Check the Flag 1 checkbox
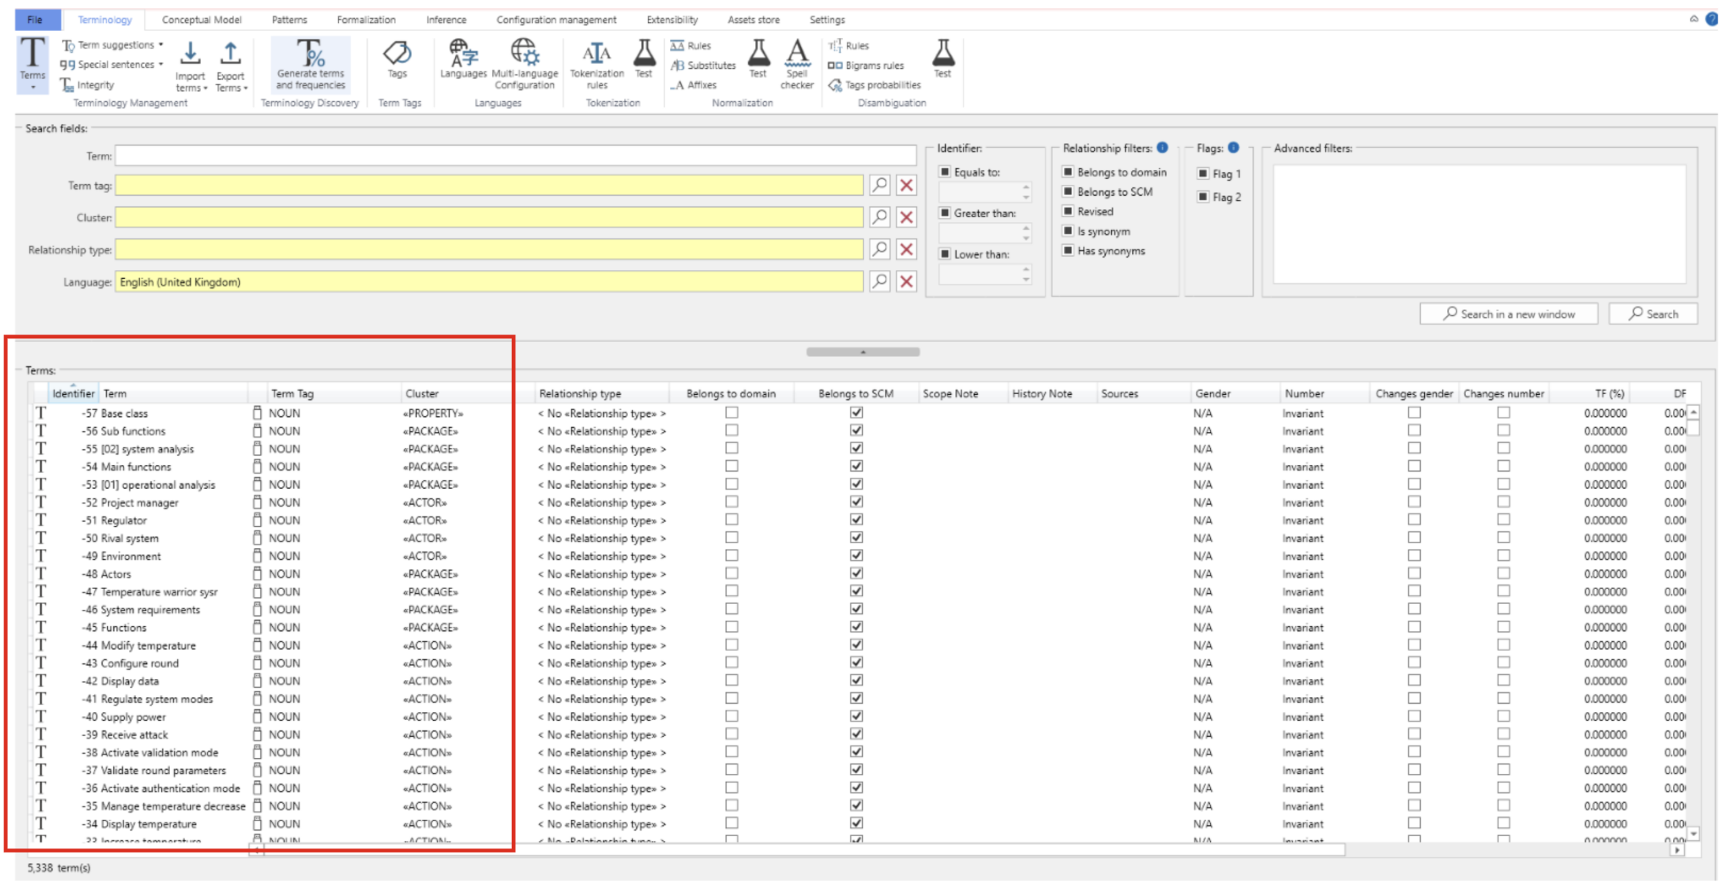1727x890 pixels. click(x=1202, y=174)
